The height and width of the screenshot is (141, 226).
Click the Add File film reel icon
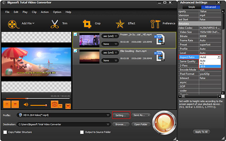(x=14, y=24)
